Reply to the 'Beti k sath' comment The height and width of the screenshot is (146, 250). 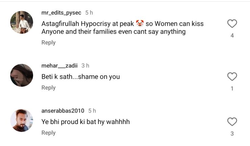(48, 88)
